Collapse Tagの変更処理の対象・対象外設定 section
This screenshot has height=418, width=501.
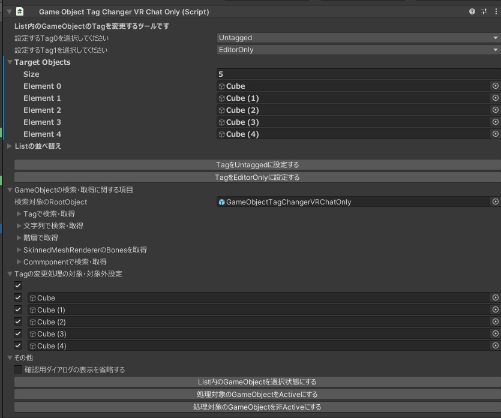tap(10, 273)
